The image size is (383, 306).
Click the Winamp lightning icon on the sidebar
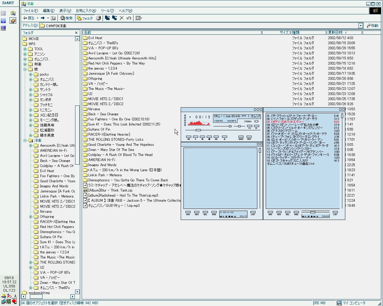click(x=13, y=21)
